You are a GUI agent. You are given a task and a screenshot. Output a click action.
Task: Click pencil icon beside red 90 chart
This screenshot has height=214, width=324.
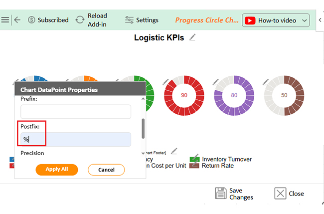click(x=165, y=82)
